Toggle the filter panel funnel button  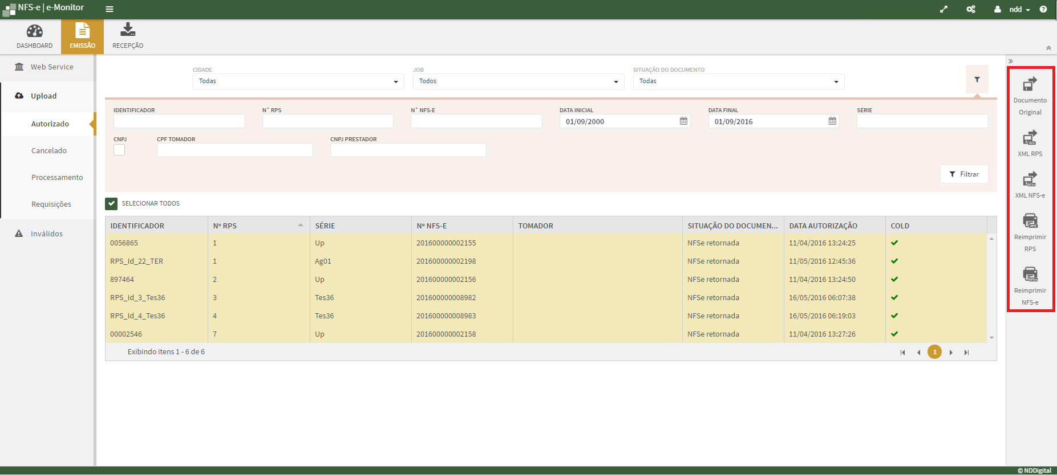tap(977, 80)
